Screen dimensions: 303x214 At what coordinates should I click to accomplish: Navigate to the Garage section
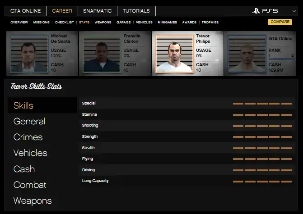click(x=124, y=22)
